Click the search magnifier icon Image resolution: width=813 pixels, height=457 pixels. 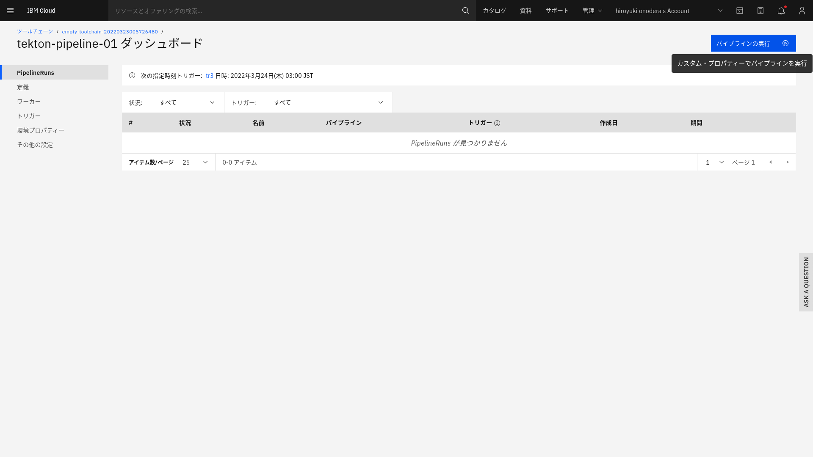[465, 11]
